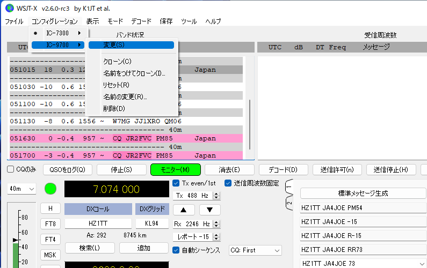427x268 pixels.
Task: Click the down arrow frequency button
Action: (209, 210)
